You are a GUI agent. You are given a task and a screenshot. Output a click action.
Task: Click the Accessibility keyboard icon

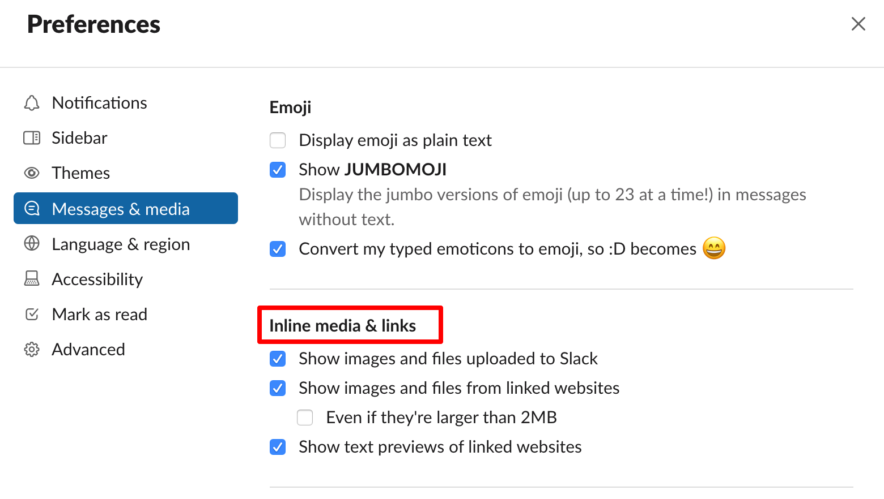coord(31,279)
